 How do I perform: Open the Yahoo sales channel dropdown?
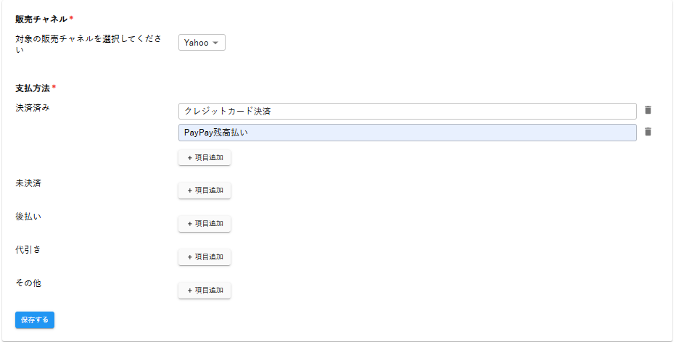tap(202, 43)
